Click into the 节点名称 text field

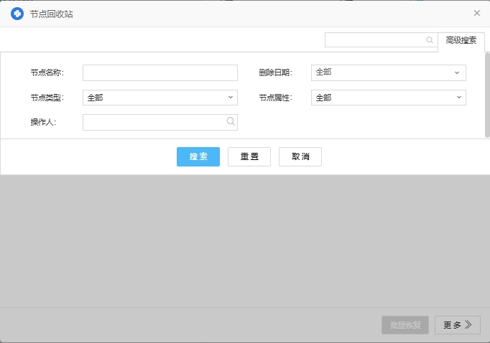click(x=160, y=73)
